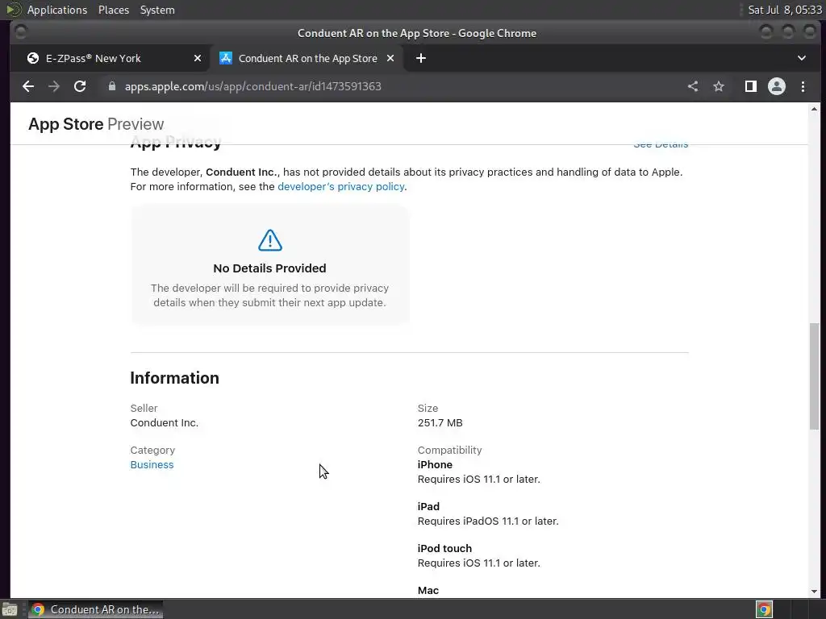Click the lock site info icon
This screenshot has width=826, height=619.
111,86
